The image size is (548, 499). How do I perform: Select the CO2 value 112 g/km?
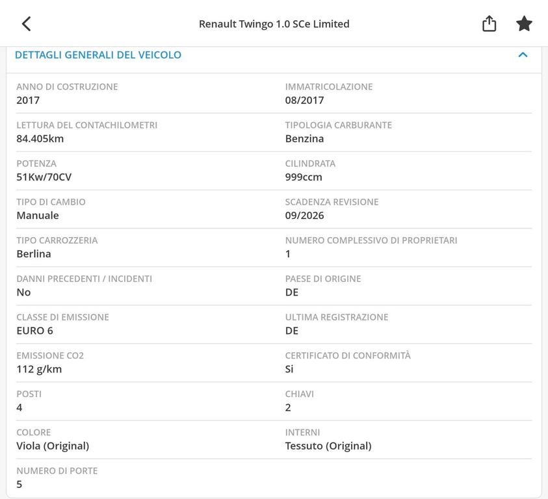coord(39,369)
